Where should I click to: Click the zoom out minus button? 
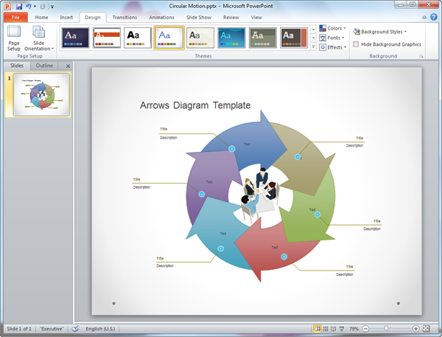365,329
